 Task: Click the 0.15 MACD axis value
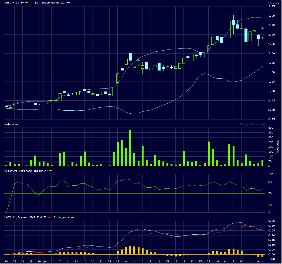click(x=271, y=240)
